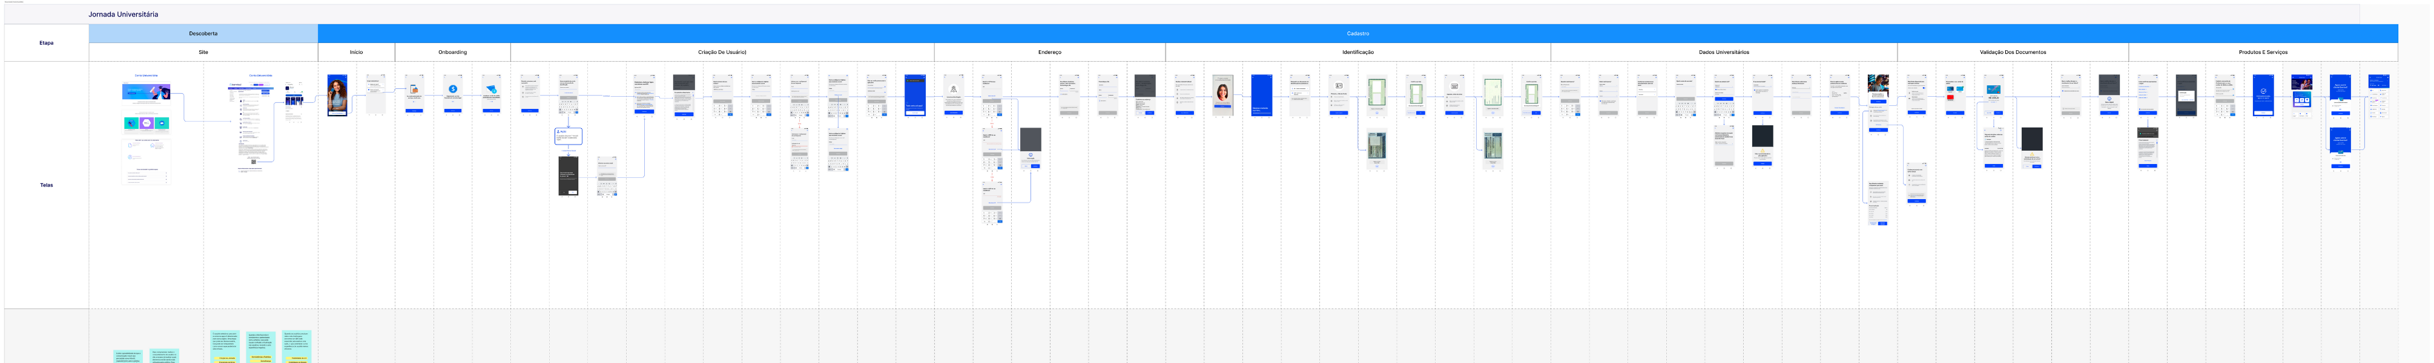Select the selfie face screen in Identificação
This screenshot has height=363, width=2434.
click(1222, 96)
